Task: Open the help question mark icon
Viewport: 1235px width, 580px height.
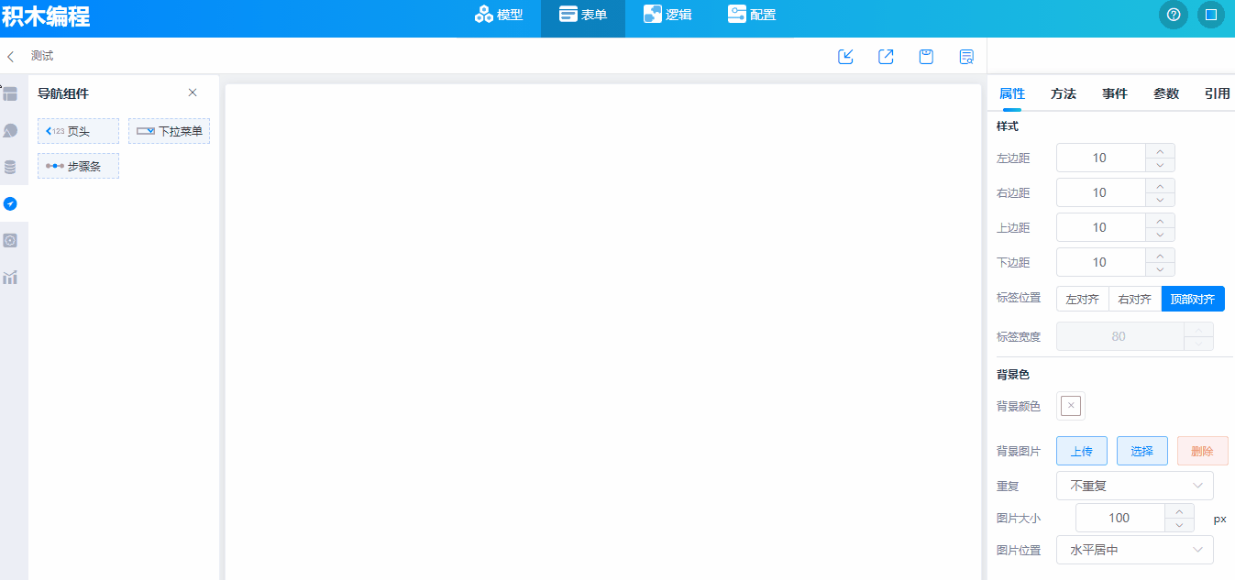Action: coord(1173,15)
